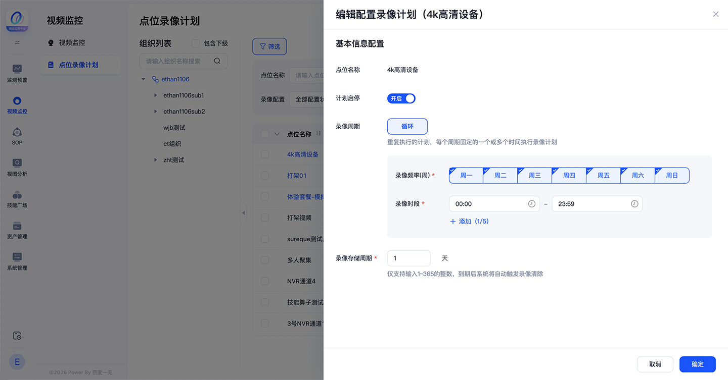The image size is (728, 380).
Task: Click clock icon in end time field
Action: (634, 204)
